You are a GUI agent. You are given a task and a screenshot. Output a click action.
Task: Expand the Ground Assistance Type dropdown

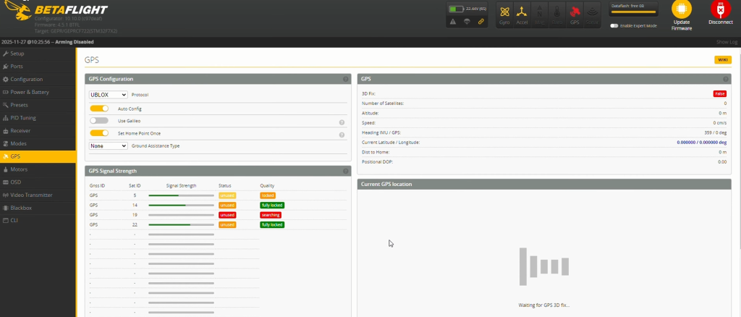click(109, 145)
